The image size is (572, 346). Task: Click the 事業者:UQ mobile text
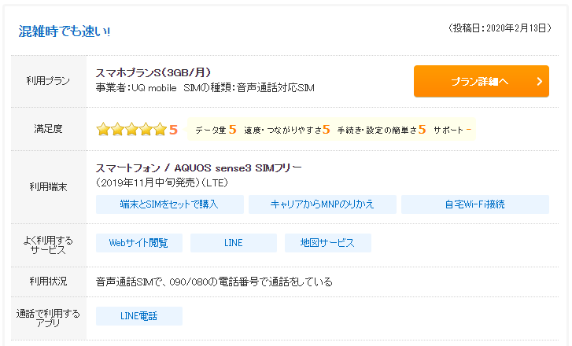coord(136,88)
